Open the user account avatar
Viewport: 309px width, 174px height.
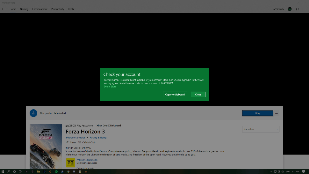290,9
